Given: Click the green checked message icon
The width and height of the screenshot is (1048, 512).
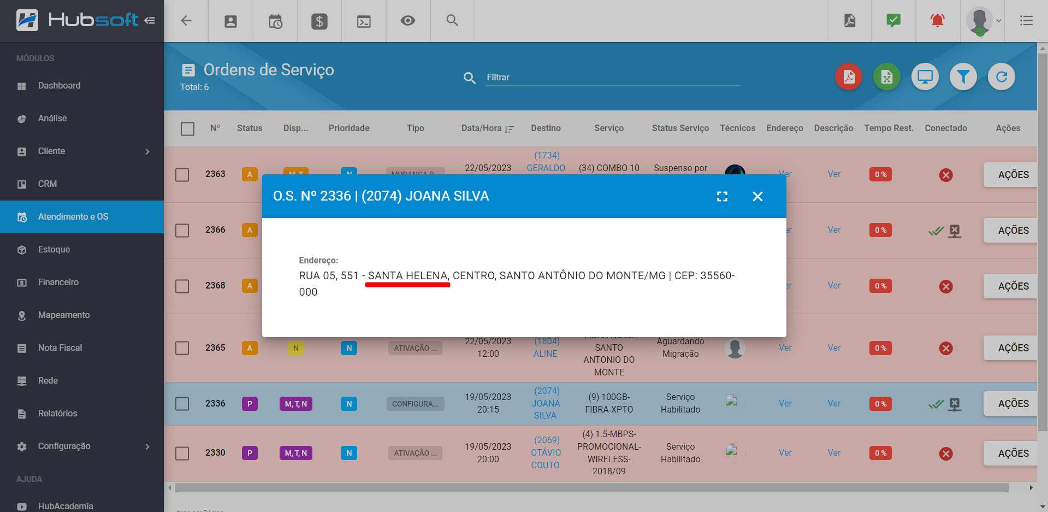Looking at the screenshot, I should point(893,21).
